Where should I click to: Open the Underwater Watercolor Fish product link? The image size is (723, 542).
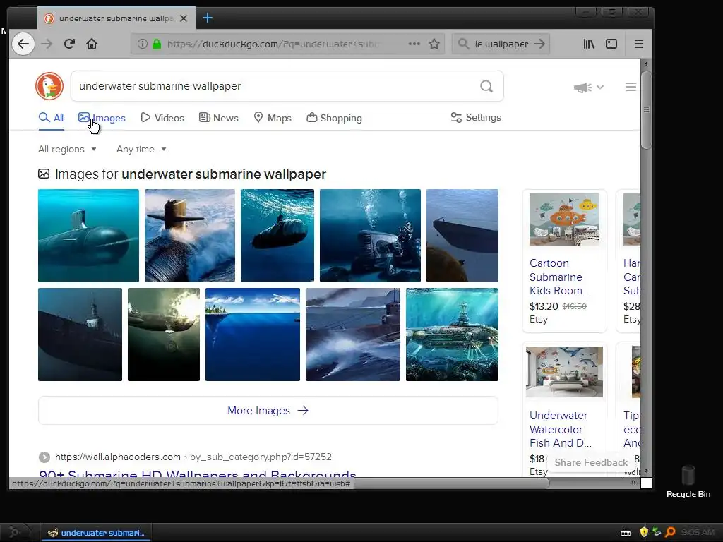[560, 429]
